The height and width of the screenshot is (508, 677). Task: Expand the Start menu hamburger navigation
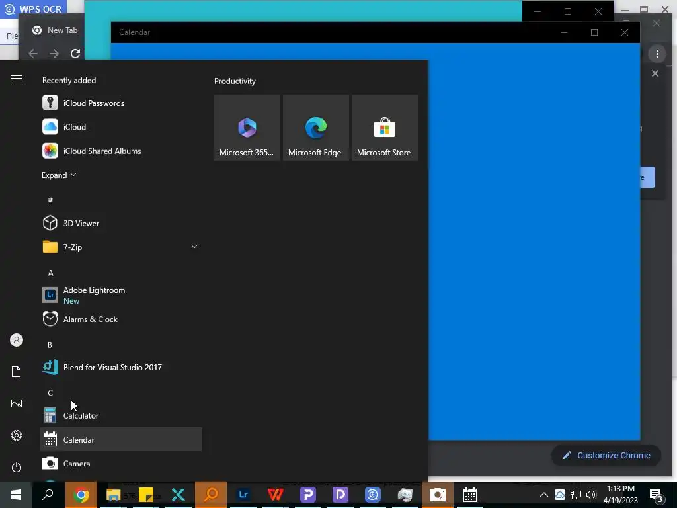pyautogui.click(x=17, y=78)
